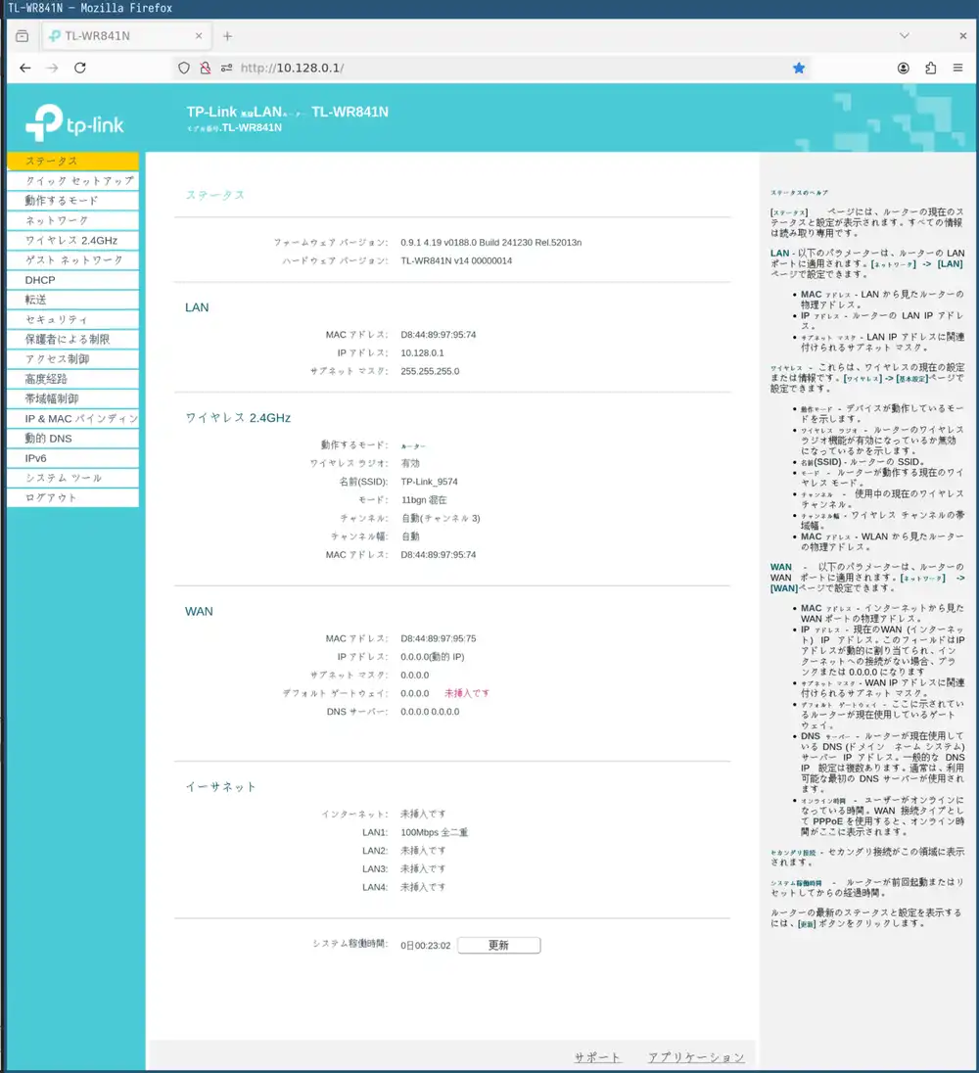Open 動作するモード in the sidebar
Screen dimensions: 979x1073
pos(72,201)
